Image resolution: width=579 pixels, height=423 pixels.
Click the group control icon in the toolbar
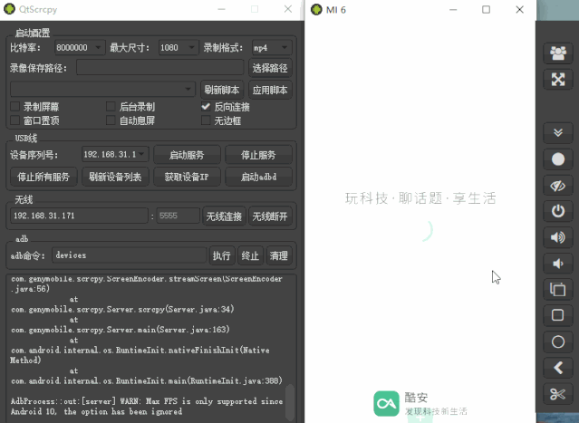pos(558,53)
